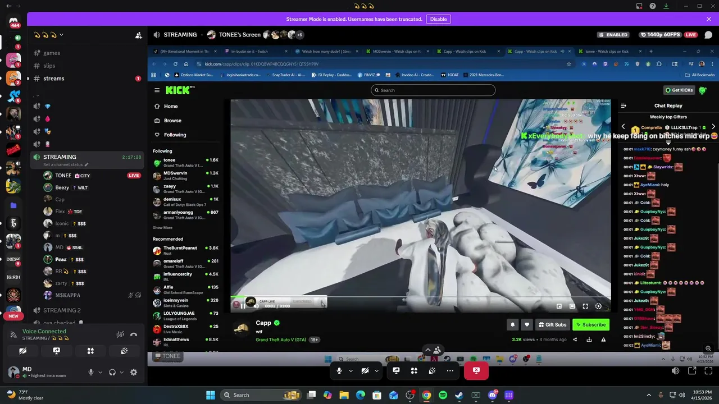Open activities launcher in voice panel

(x=90, y=351)
